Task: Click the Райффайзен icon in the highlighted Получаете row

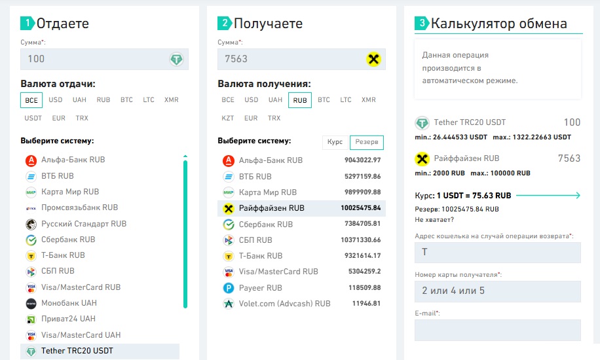Action: click(x=229, y=209)
